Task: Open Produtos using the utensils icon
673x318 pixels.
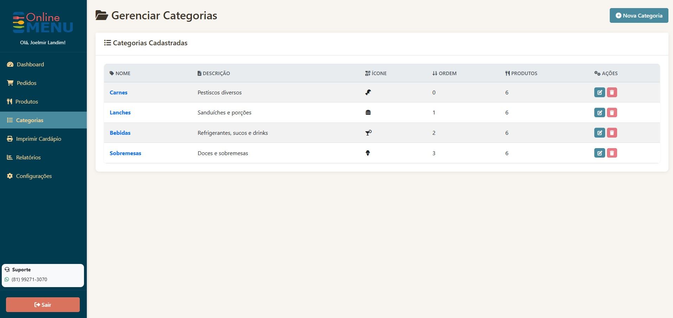Action: pyautogui.click(x=9, y=101)
